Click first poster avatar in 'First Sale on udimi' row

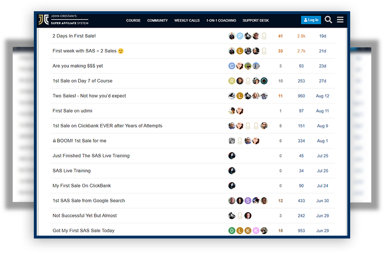(x=232, y=111)
